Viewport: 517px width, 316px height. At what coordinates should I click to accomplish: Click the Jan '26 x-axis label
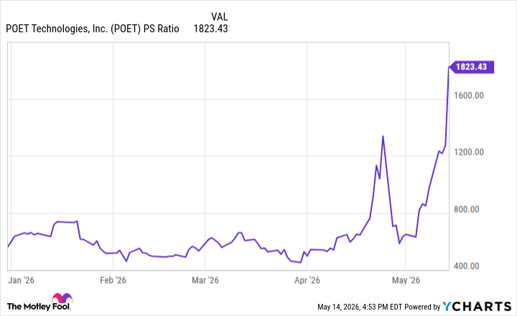pyautogui.click(x=21, y=280)
